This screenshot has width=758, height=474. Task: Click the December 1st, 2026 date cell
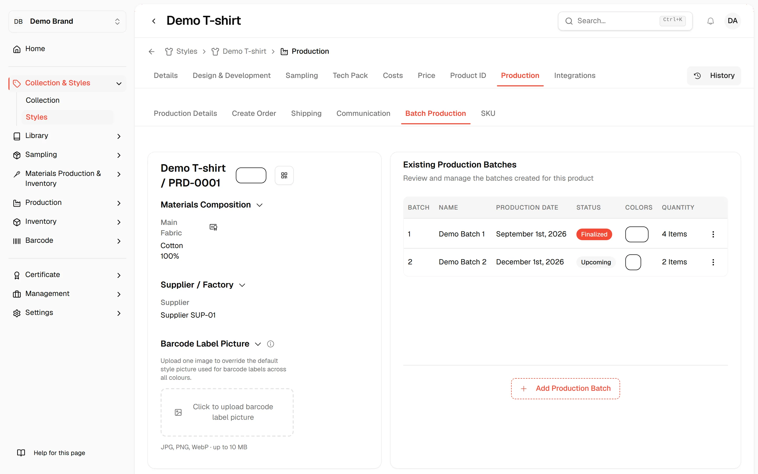click(x=530, y=262)
